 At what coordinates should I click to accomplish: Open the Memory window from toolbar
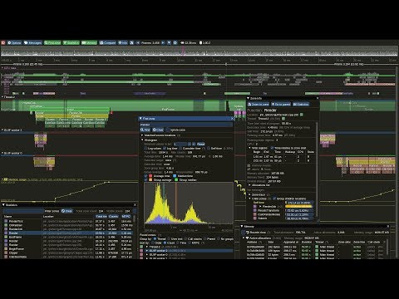click(89, 43)
